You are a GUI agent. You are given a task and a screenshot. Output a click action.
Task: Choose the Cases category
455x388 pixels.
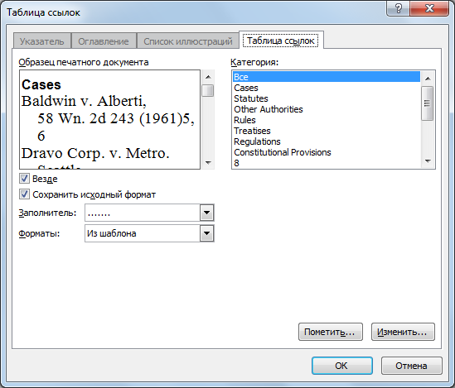(327, 88)
